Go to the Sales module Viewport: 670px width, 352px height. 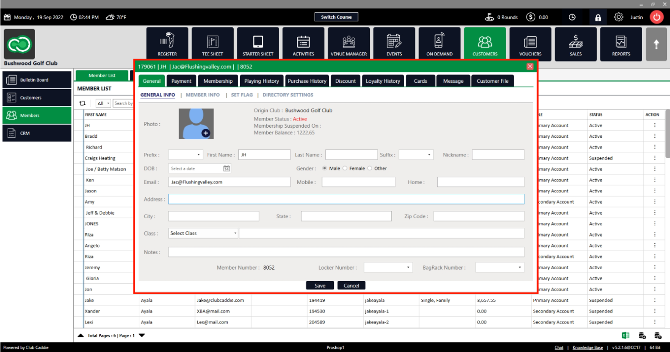(x=576, y=44)
